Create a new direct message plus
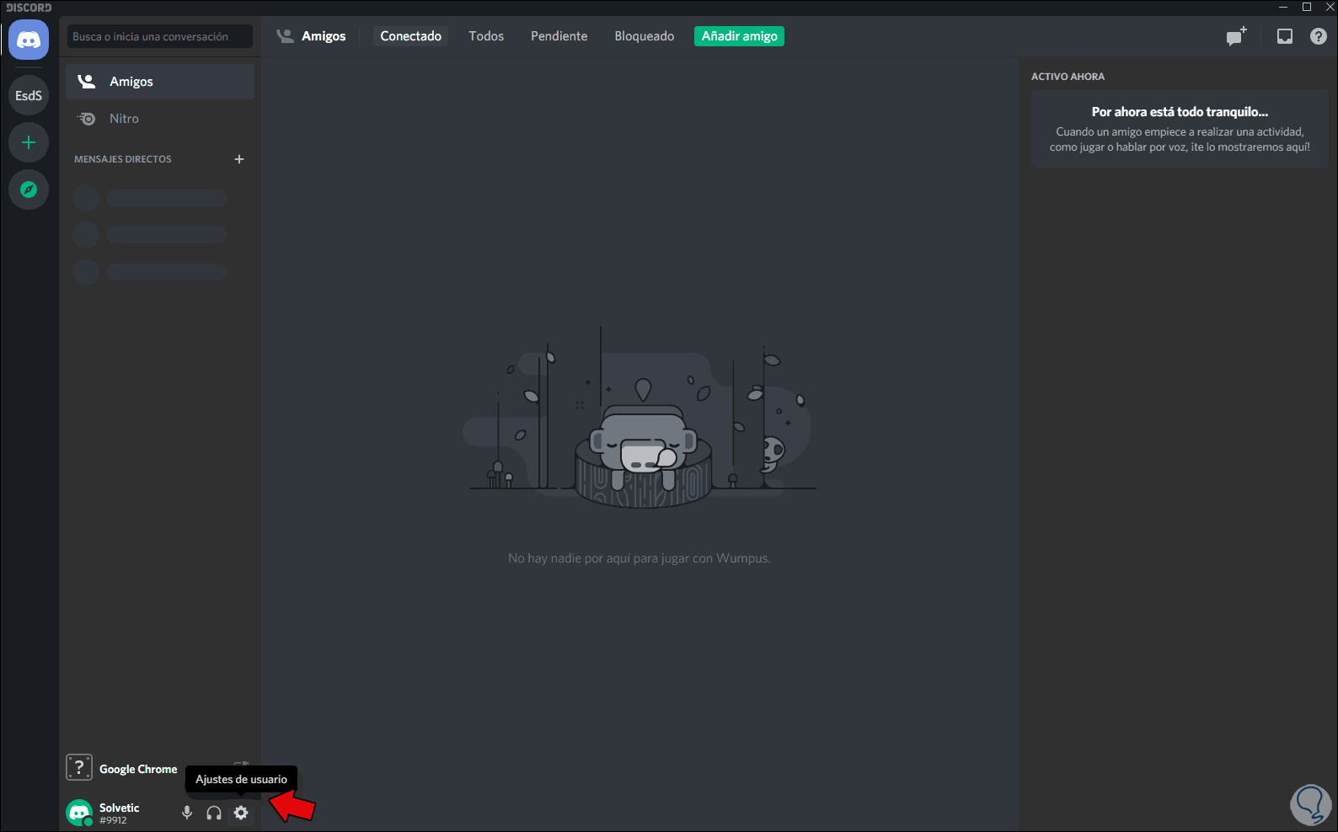 pos(239,159)
